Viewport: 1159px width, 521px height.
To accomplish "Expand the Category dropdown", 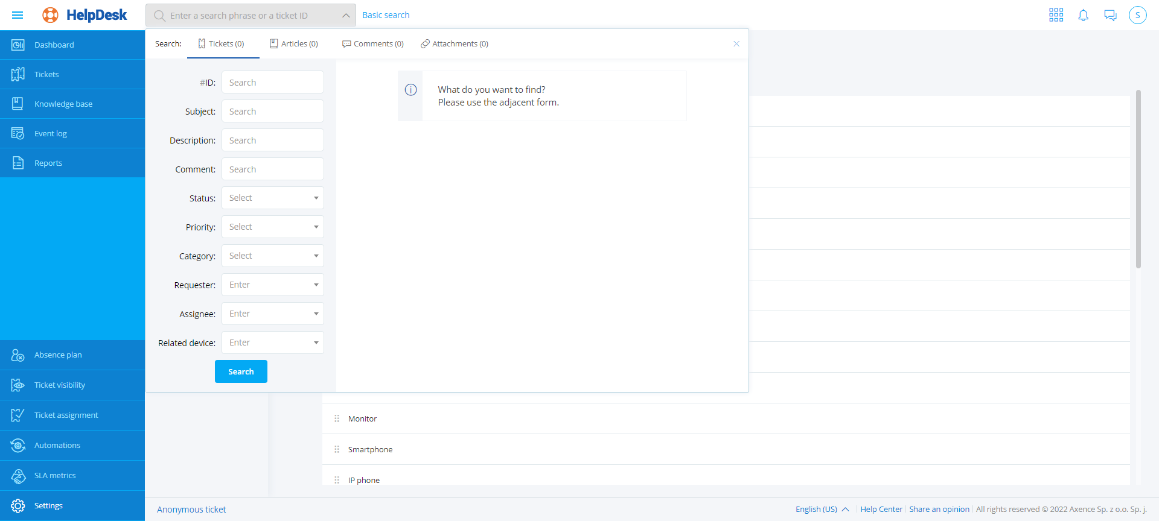I will click(x=272, y=256).
